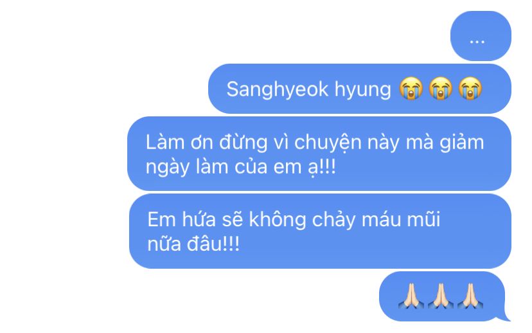Image resolution: width=532 pixels, height=333 pixels.
Task: Click the word 'giảm' in the third message
Action: click(x=462, y=143)
